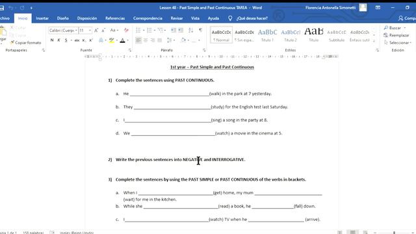Expand the Buscar dropdown arrow
The image size is (416, 234).
pyautogui.click(x=405, y=28)
